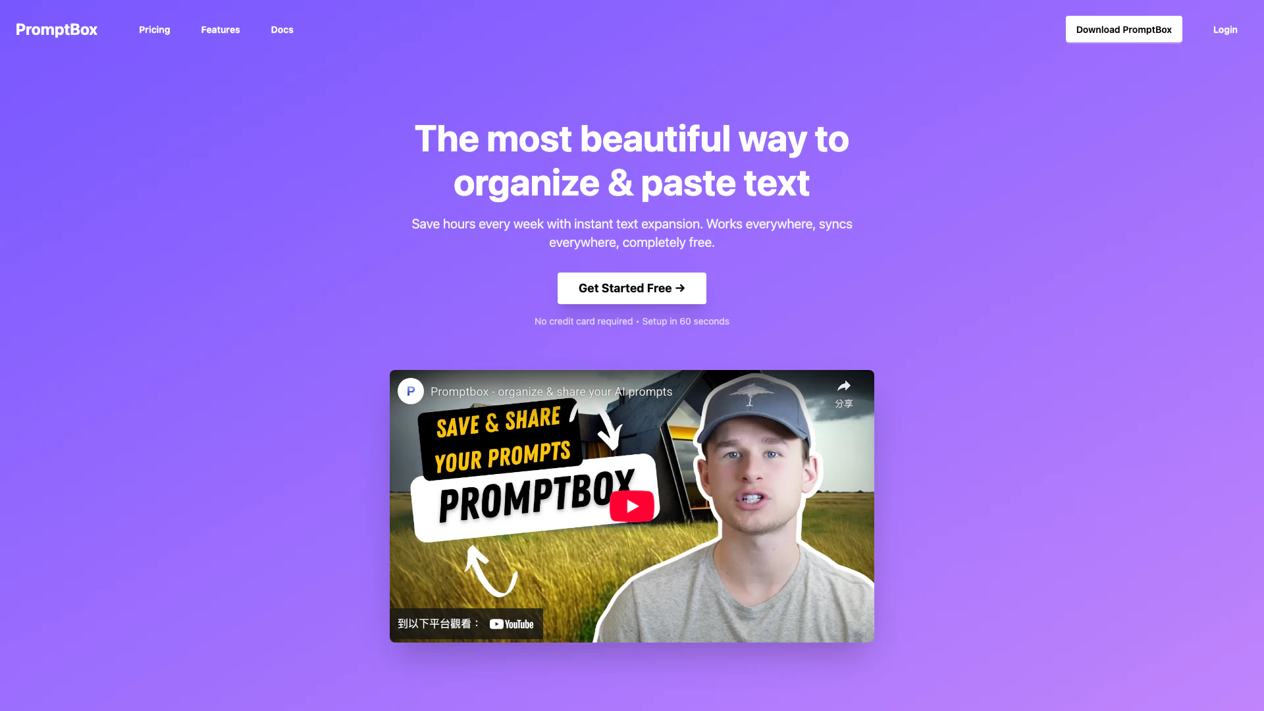
Task: Click the '到以下平台觀看' watch-on text
Action: [x=438, y=623]
